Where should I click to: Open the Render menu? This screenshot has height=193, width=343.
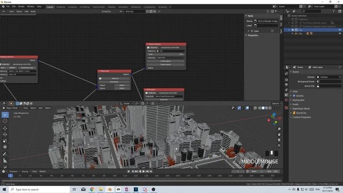[21, 6]
